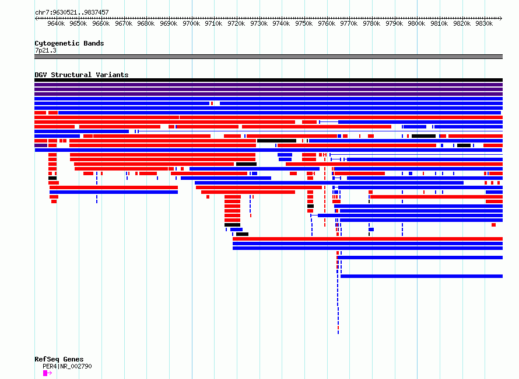Click the 9680k ruler label
Image resolution: width=519 pixels, height=379 pixels.
[x=146, y=23]
